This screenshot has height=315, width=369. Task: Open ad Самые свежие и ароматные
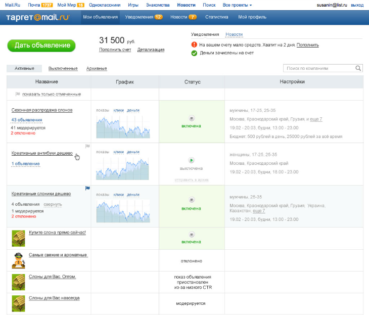pyautogui.click(x=58, y=255)
